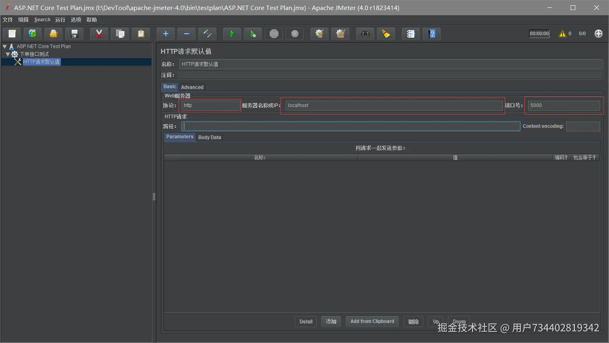Click the split pane divider handle
Image resolution: width=609 pixels, height=343 pixels.
[154, 196]
